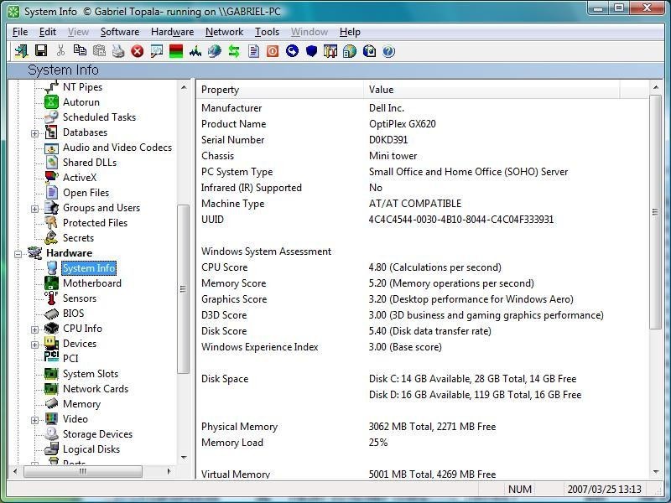Click down arrow of the tree scrollbar

pyautogui.click(x=185, y=458)
